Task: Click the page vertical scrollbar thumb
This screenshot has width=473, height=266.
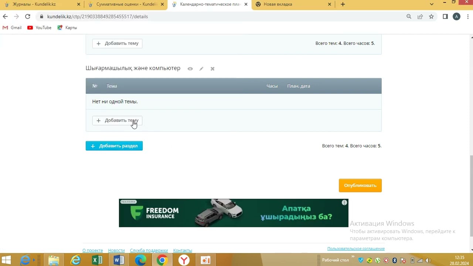Action: pyautogui.click(x=471, y=196)
